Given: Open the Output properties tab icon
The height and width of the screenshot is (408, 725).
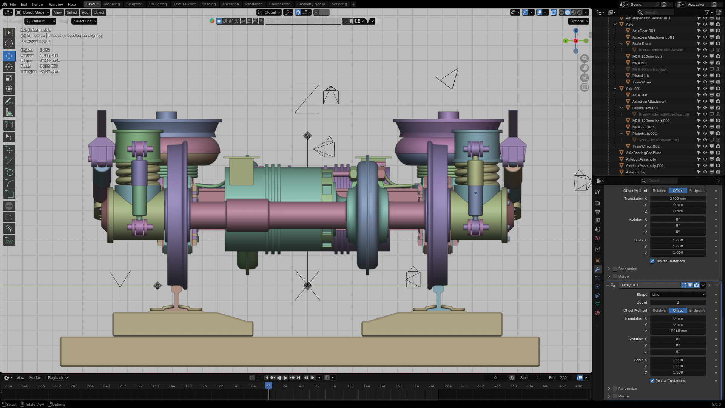Looking at the screenshot, I should click(597, 212).
